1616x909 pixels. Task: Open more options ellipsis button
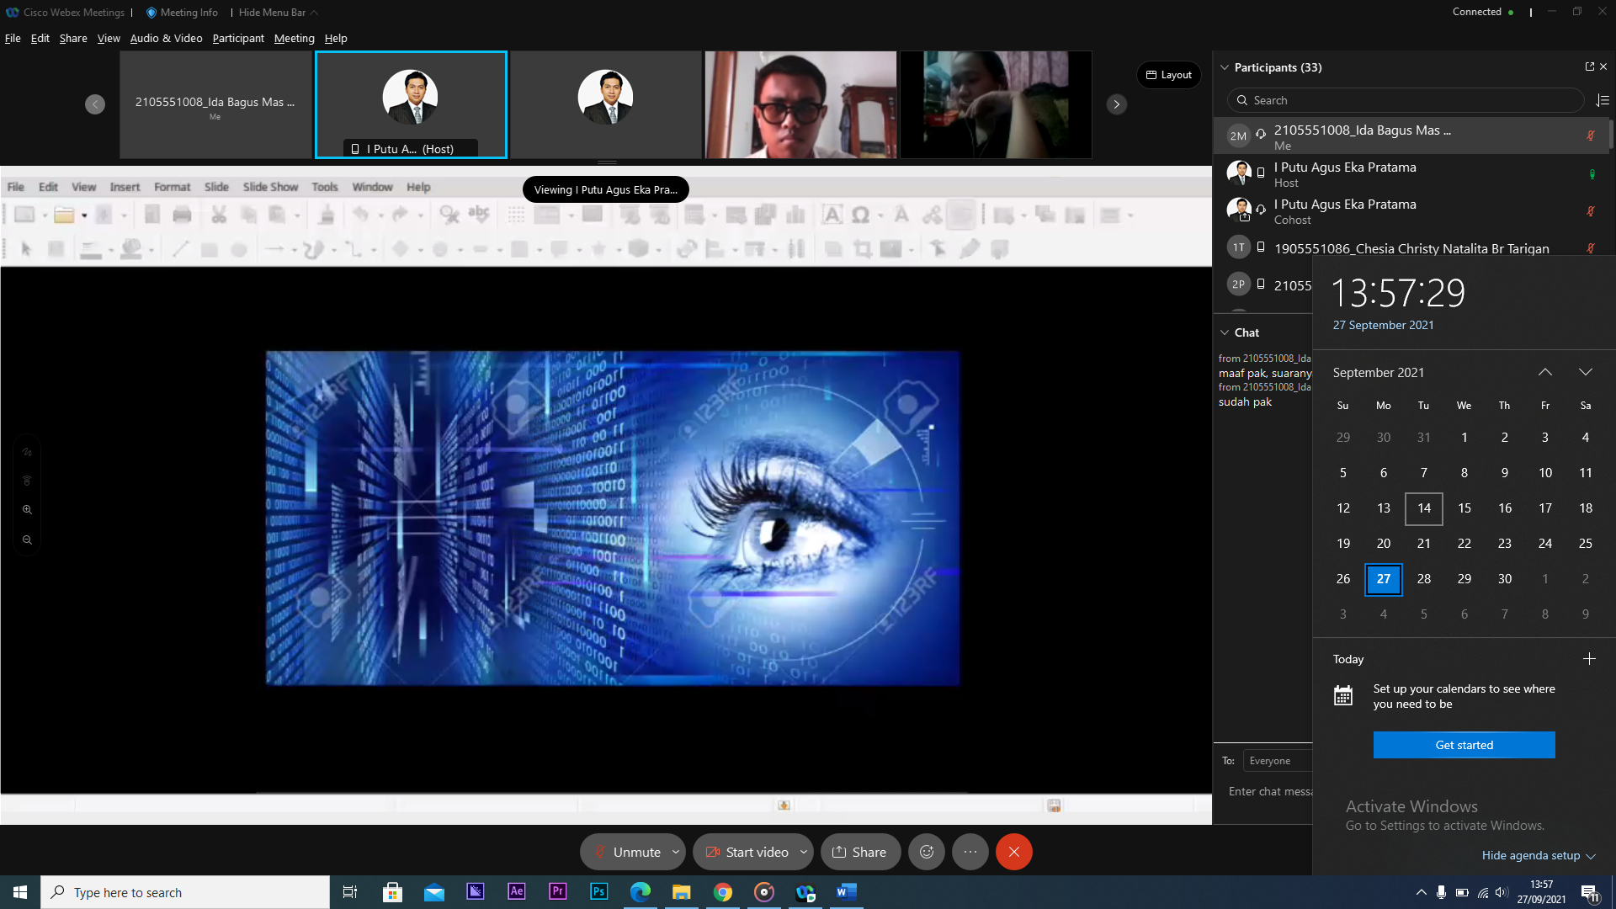[x=970, y=852]
